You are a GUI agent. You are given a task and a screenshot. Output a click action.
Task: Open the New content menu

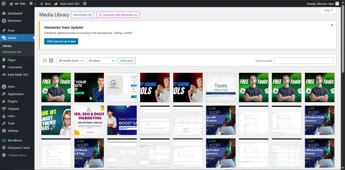click(x=45, y=4)
